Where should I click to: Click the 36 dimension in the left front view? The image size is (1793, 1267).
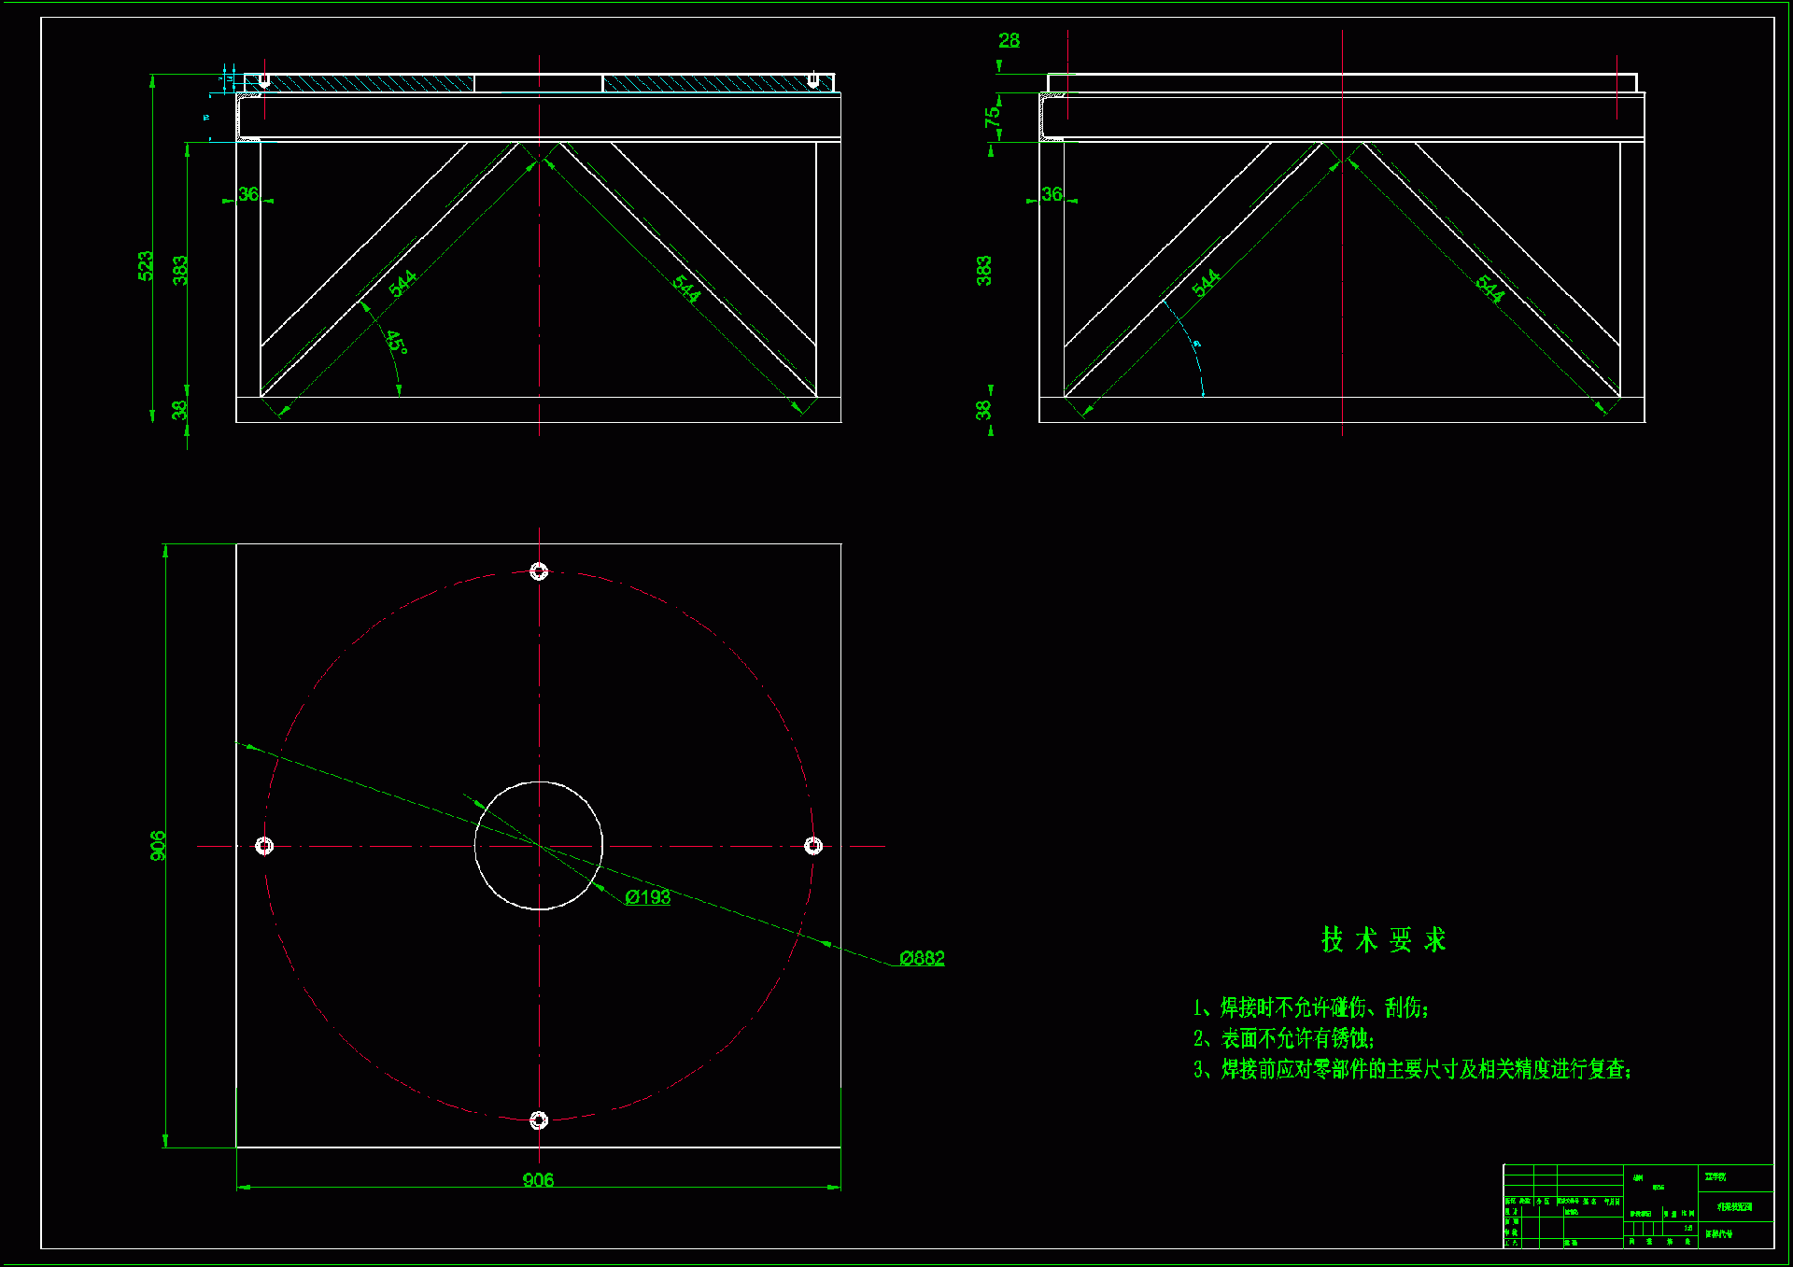[x=247, y=194]
